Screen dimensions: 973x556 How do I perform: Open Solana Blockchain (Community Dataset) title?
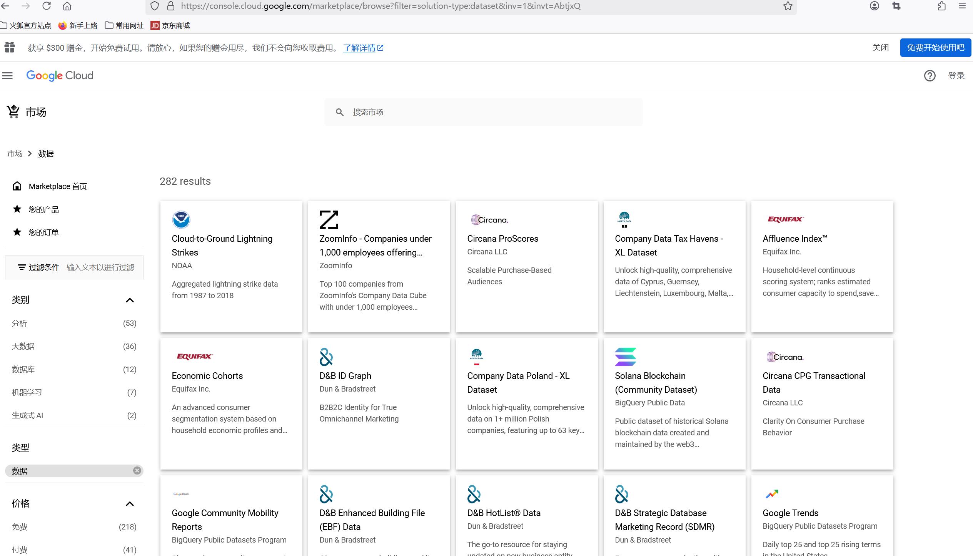656,383
